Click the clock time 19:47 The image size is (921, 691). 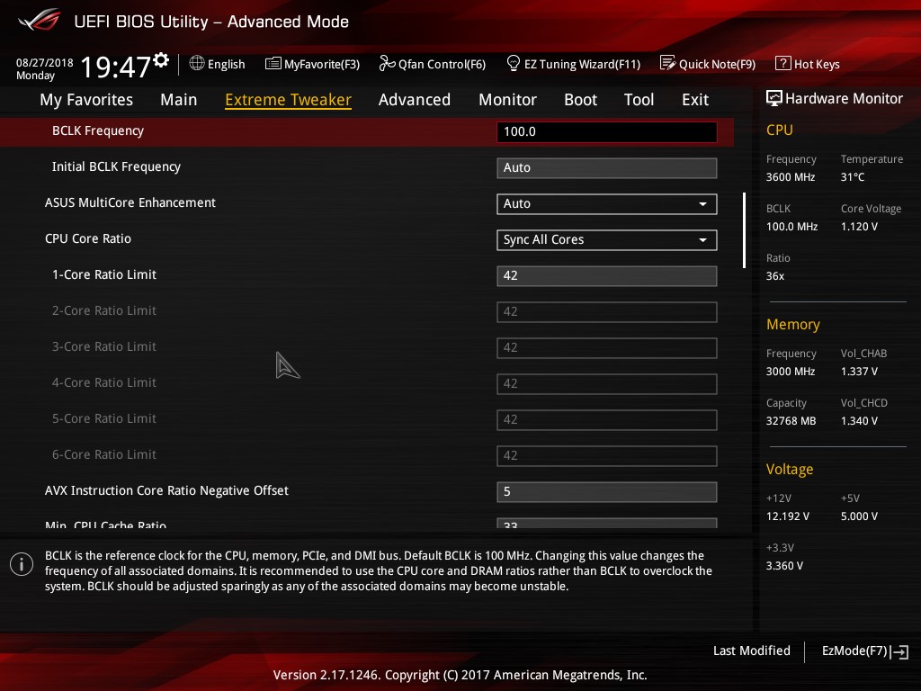tap(116, 67)
